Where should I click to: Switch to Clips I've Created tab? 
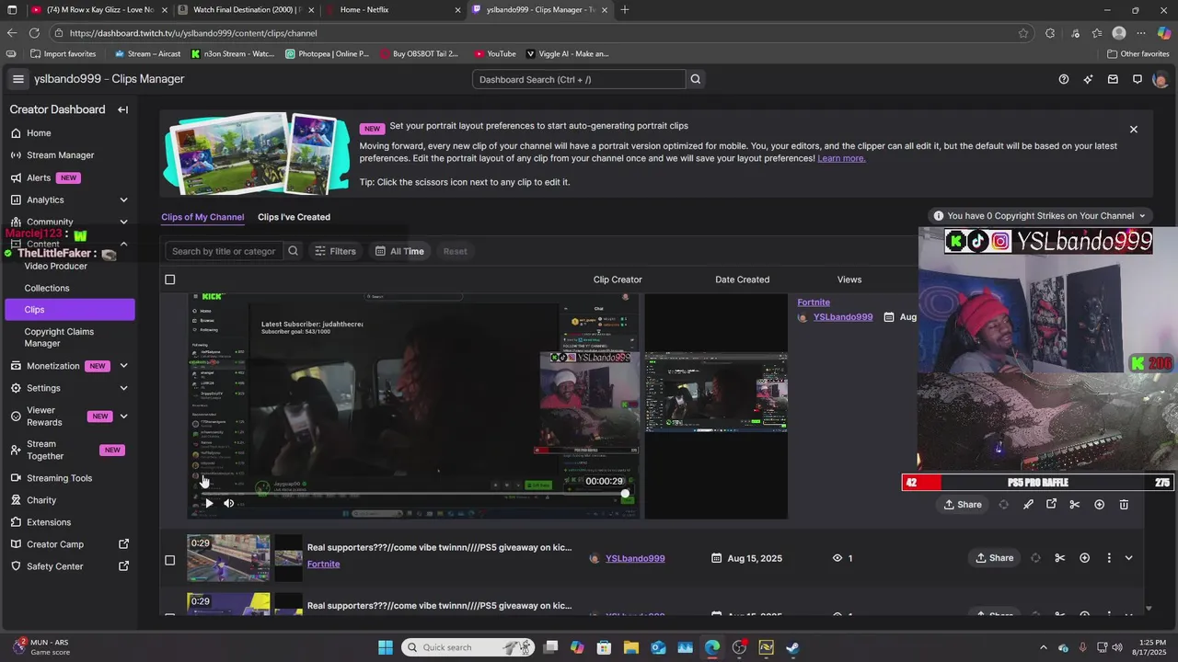pos(294,217)
